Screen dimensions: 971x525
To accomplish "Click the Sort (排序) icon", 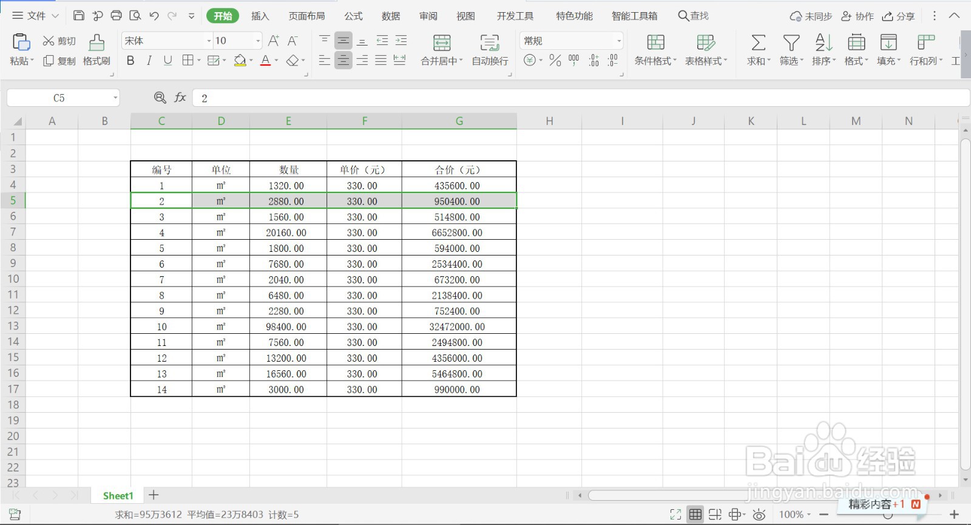I will pyautogui.click(x=824, y=42).
